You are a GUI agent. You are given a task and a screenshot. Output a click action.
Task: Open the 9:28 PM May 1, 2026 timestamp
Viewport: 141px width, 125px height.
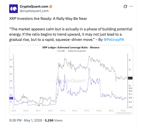pyautogui.click(x=26, y=120)
